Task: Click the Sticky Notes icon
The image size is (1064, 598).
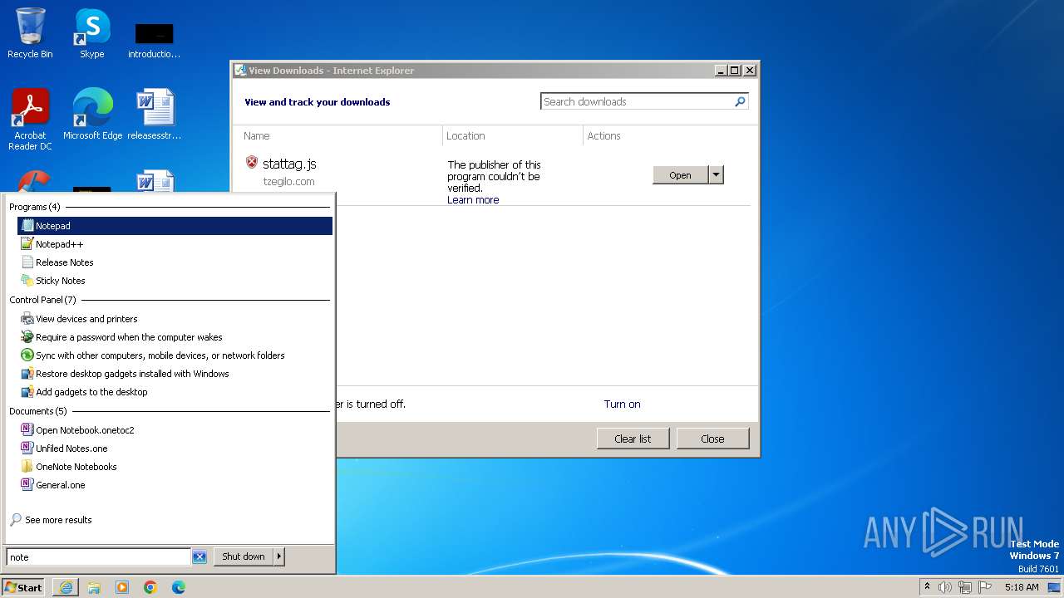Action: [x=27, y=281]
